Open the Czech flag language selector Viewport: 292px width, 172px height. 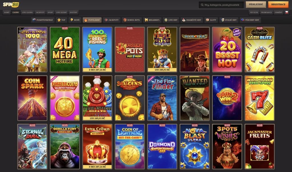(x=287, y=12)
